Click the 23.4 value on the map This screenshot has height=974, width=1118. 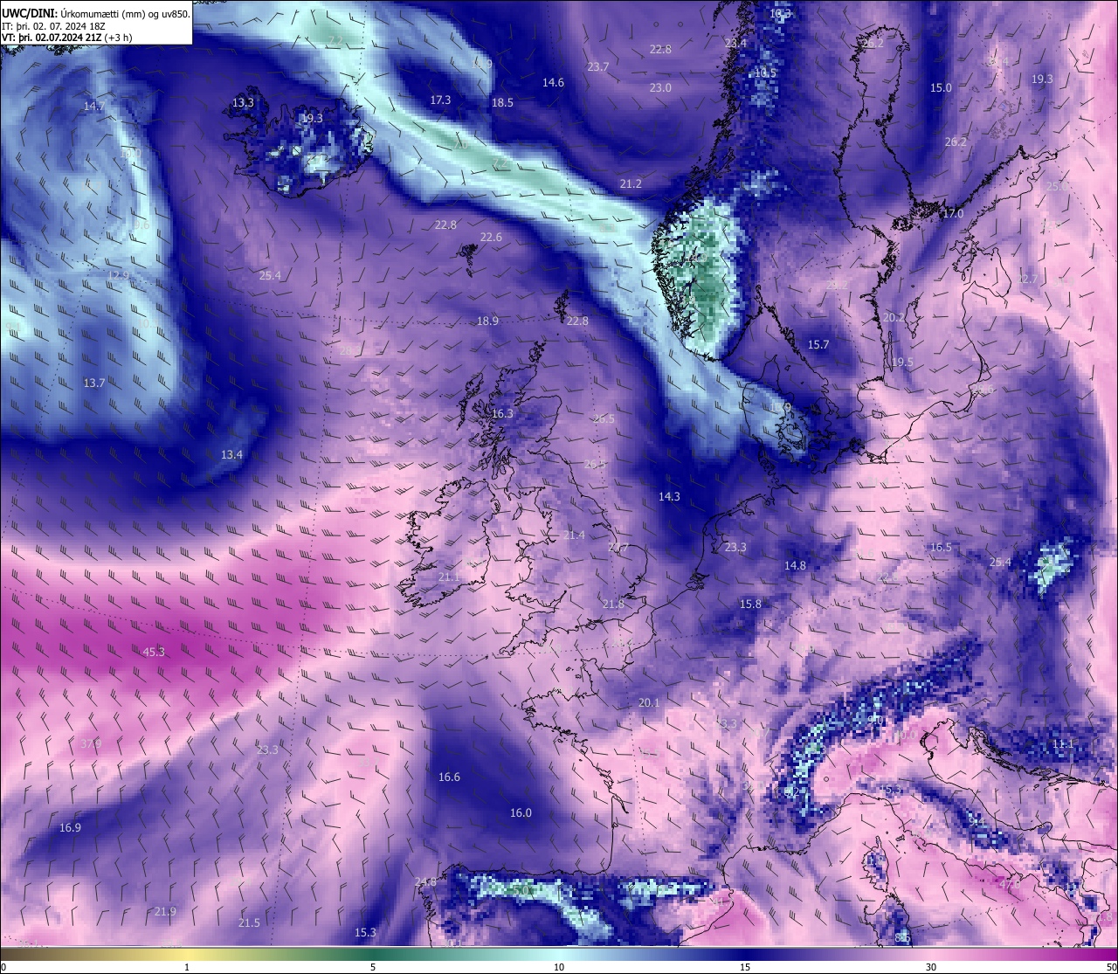click(x=735, y=43)
